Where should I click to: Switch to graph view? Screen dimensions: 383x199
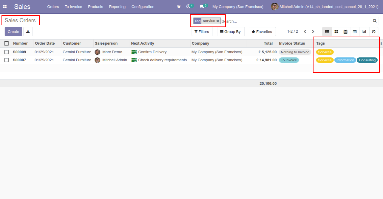coord(364,32)
